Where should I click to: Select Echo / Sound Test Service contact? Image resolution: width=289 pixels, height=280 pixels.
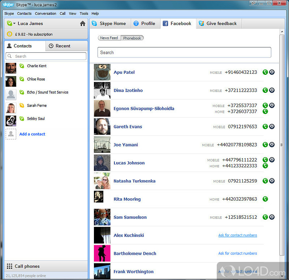tap(46, 95)
